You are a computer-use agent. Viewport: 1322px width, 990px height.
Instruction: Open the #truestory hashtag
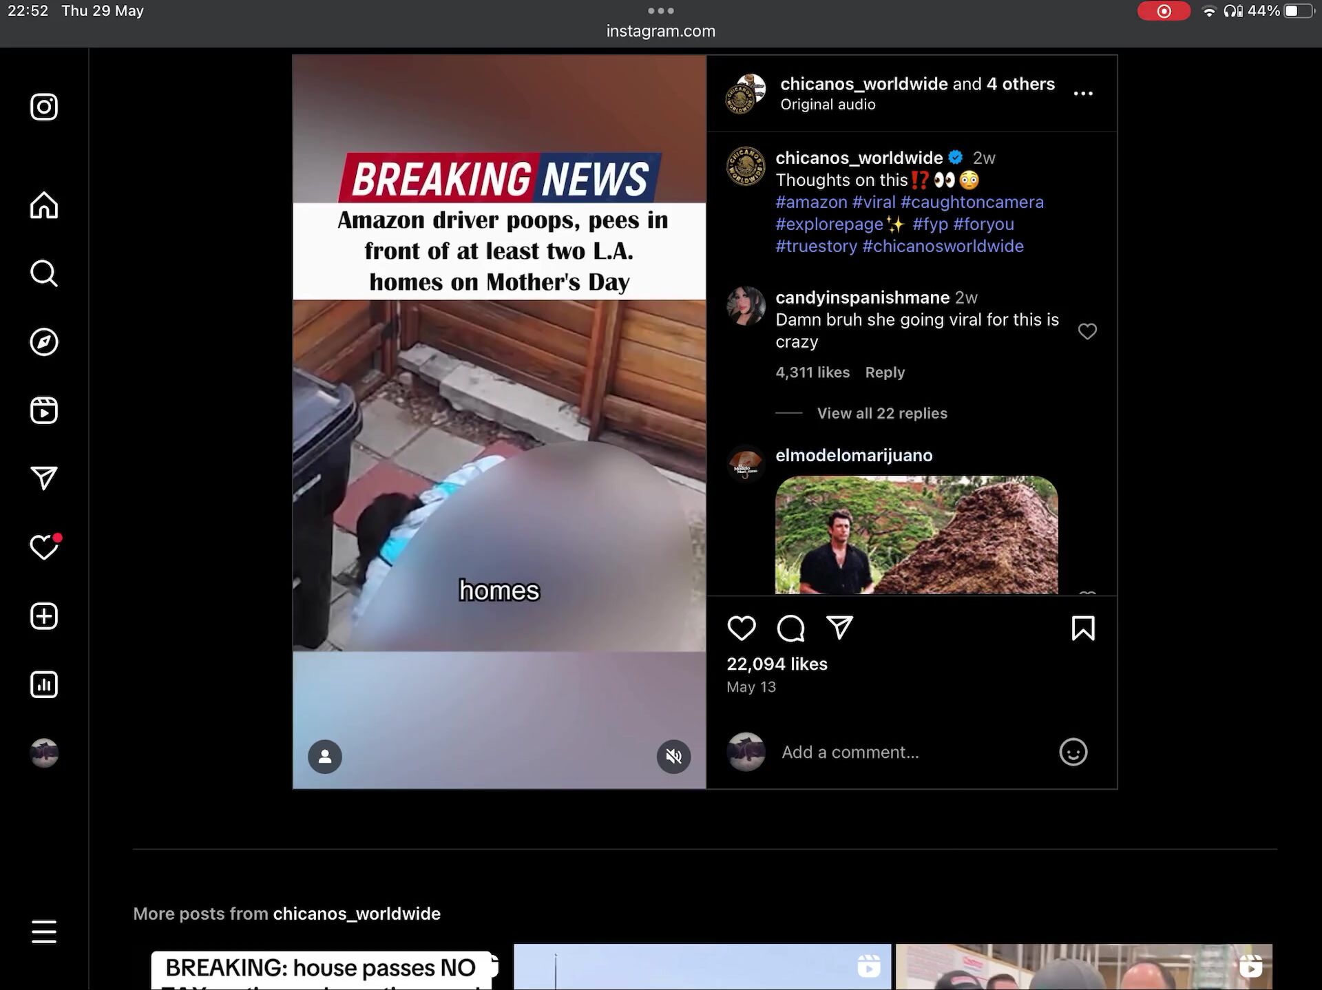[x=816, y=246]
